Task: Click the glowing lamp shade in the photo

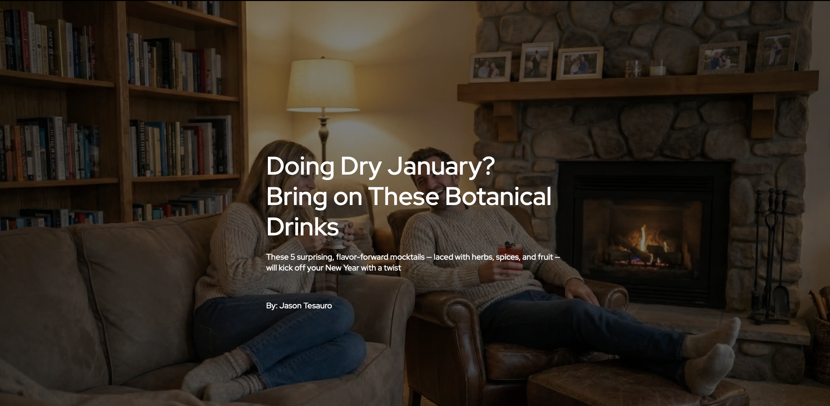Action: click(323, 85)
